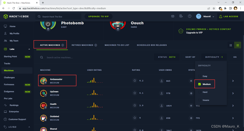Open Customer Support link
Image resolution: width=244 pixels, height=131 pixels.
[x=17, y=119]
